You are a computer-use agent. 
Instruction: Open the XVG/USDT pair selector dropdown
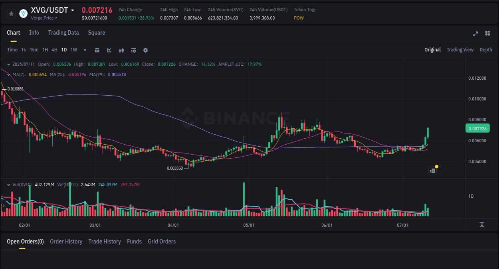pos(73,10)
